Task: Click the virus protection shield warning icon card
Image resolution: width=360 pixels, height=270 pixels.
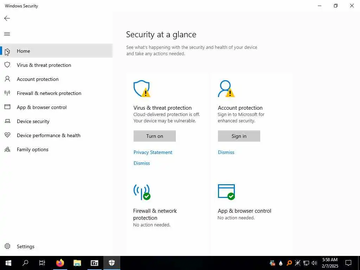Action: coord(142,89)
